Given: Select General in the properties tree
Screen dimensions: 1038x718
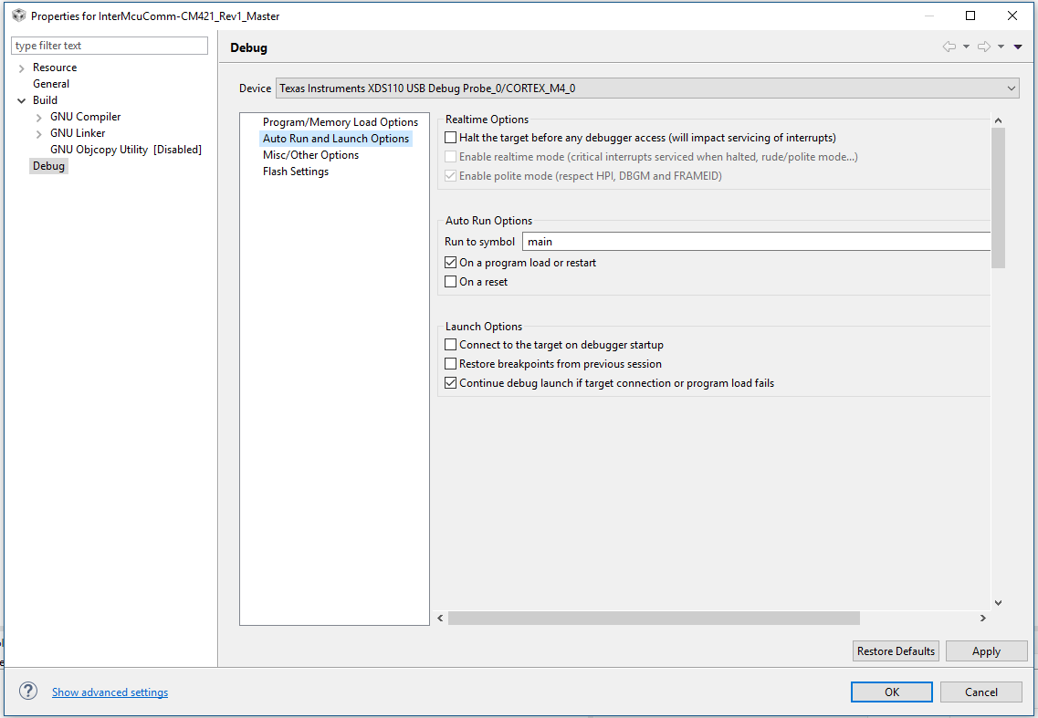Looking at the screenshot, I should point(51,83).
